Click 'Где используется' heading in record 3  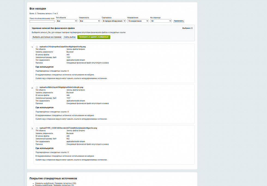44,148
